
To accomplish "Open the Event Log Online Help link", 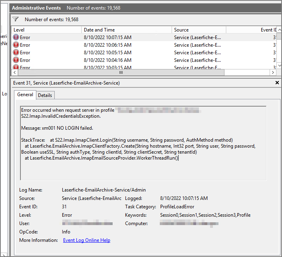I will point(87,240).
